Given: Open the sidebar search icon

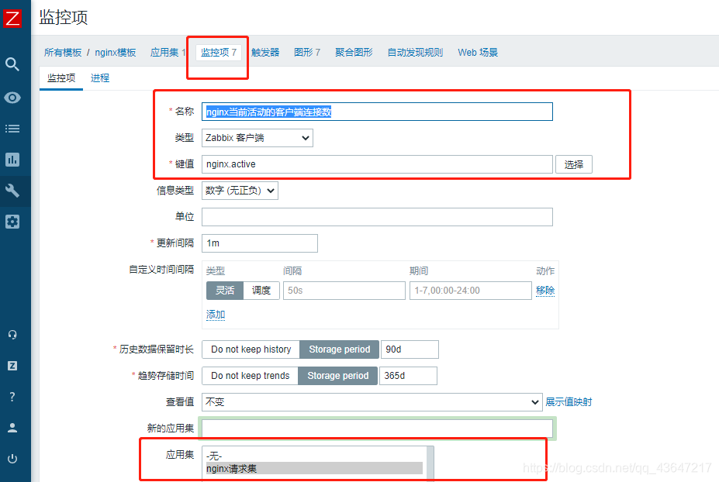Looking at the screenshot, I should (x=12, y=64).
